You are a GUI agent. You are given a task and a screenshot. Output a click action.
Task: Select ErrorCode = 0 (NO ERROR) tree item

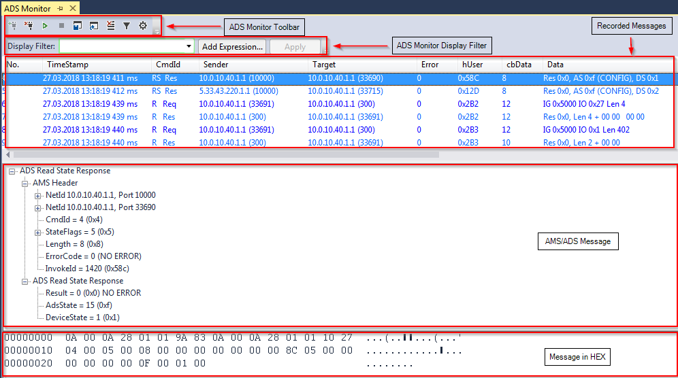pos(93,256)
